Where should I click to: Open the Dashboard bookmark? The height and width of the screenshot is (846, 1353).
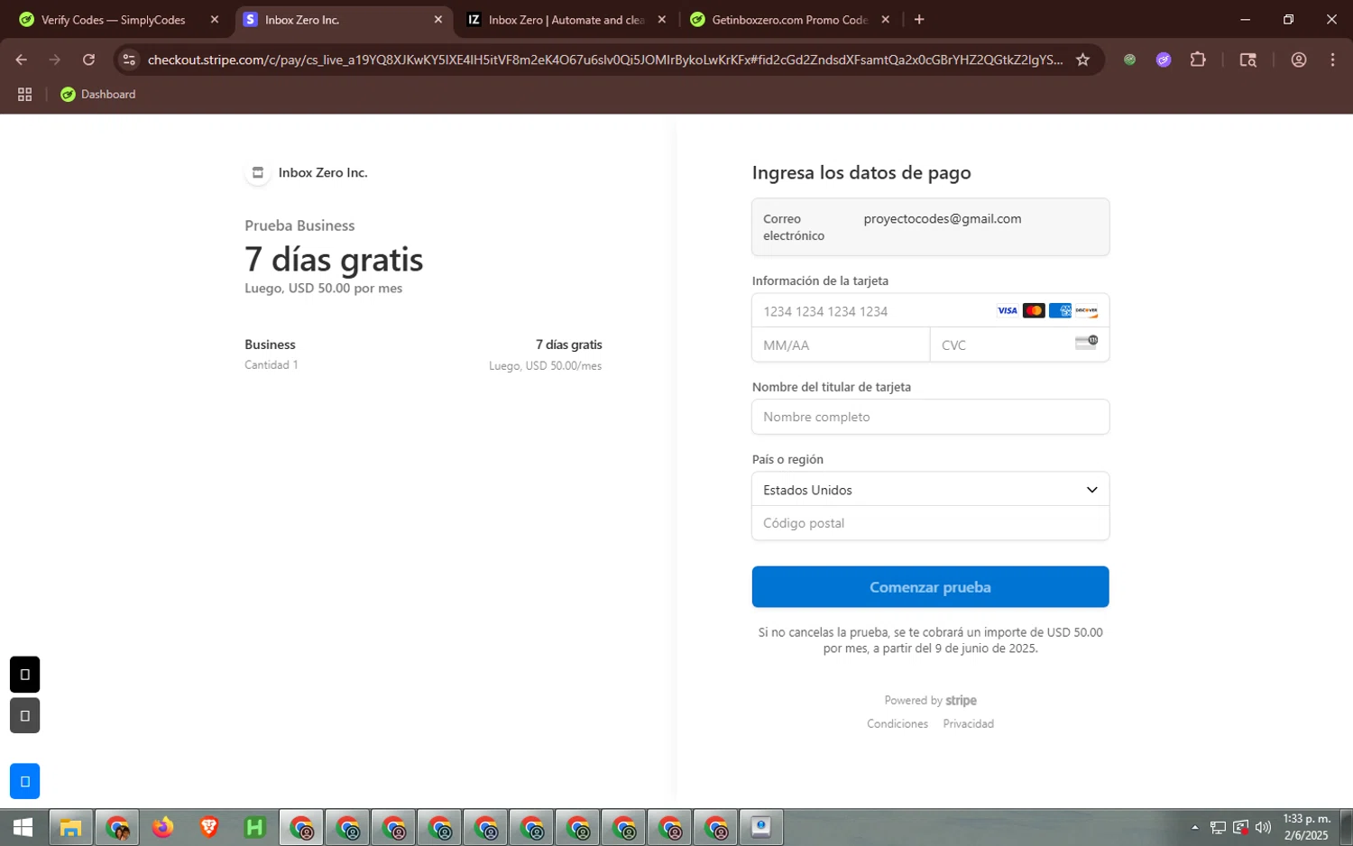[x=98, y=94]
